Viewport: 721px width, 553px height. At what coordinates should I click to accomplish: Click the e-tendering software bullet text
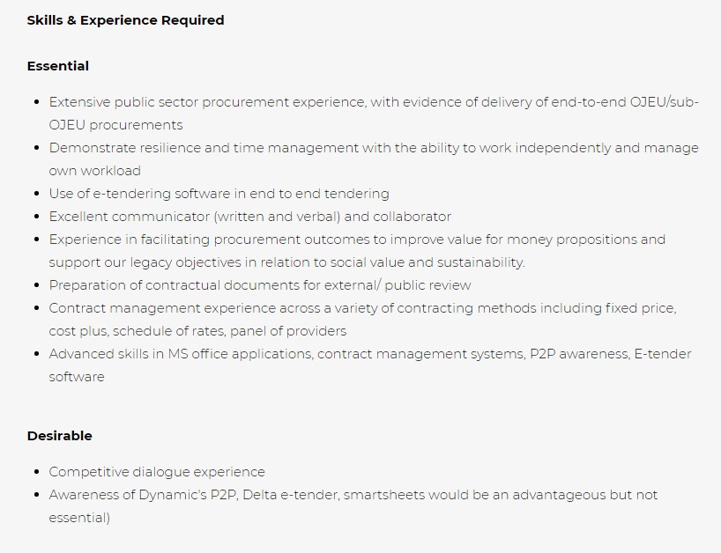click(x=219, y=194)
